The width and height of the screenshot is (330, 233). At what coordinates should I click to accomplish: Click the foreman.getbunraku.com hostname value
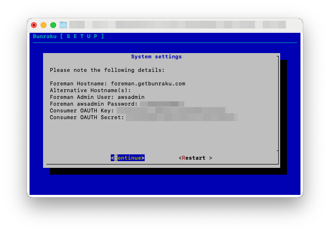(x=148, y=83)
